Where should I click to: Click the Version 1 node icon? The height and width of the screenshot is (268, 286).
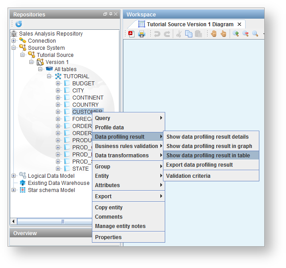pos(40,62)
